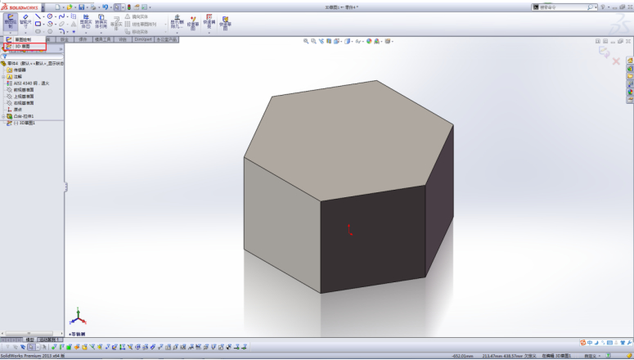
Task: Click the Print icon in top toolbar
Action: click(x=93, y=7)
